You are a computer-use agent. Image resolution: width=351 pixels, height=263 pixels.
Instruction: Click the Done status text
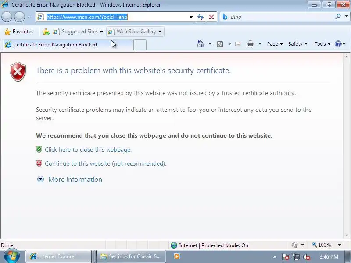7,245
